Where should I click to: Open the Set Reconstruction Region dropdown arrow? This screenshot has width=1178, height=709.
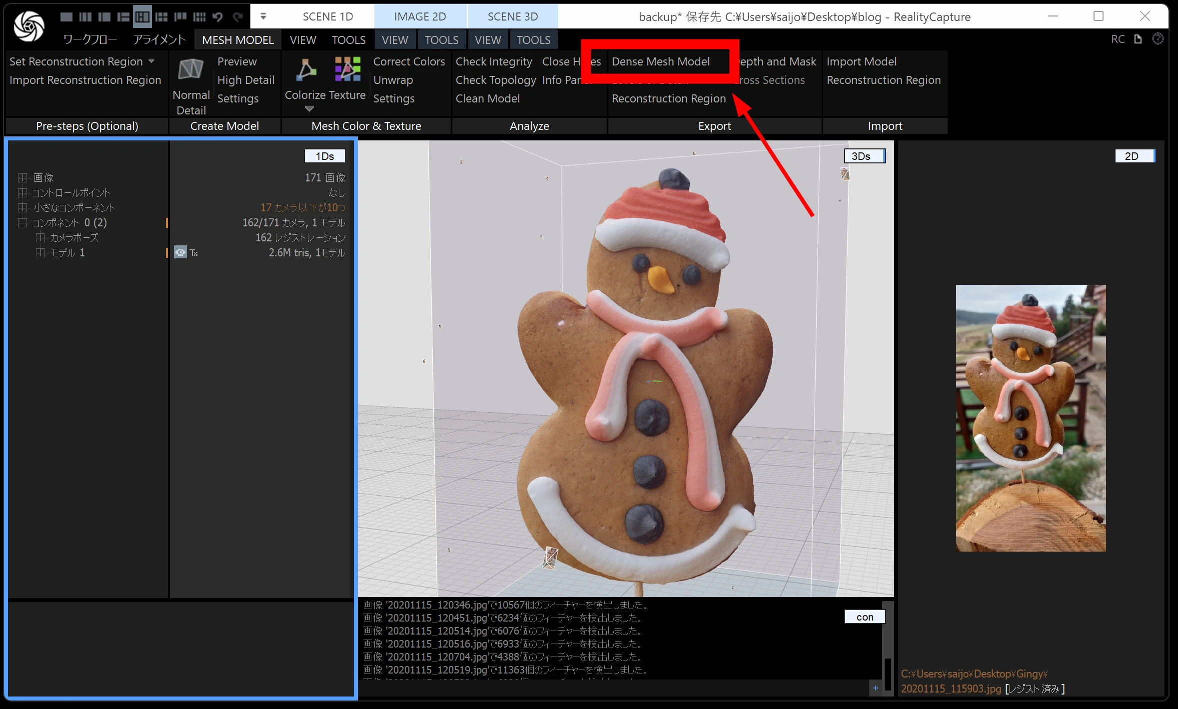pos(151,61)
